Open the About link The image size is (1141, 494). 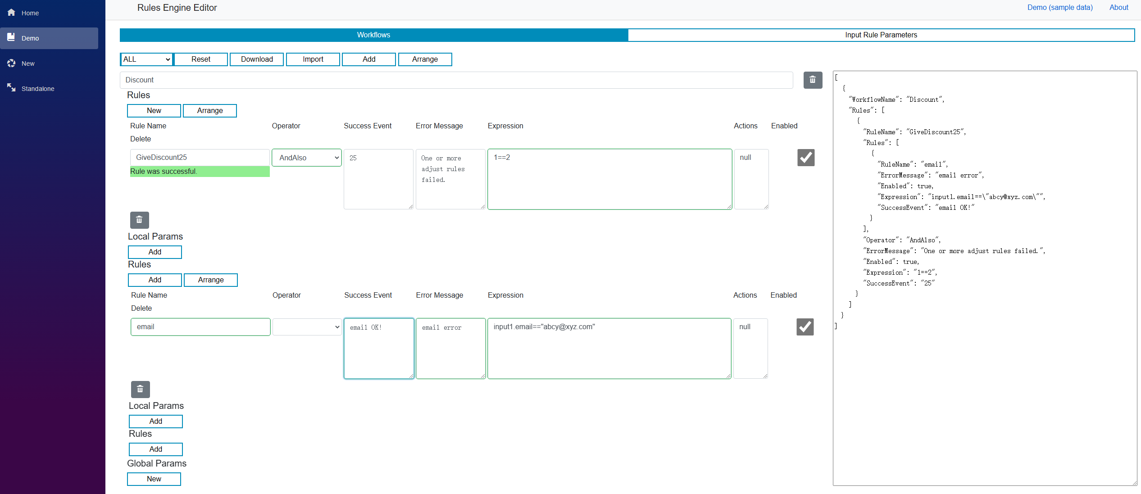point(1118,7)
